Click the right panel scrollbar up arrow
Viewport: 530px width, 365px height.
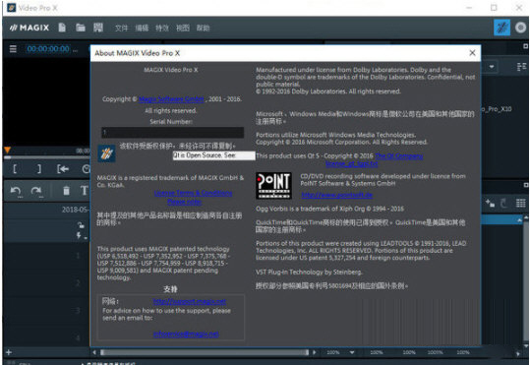point(526,217)
